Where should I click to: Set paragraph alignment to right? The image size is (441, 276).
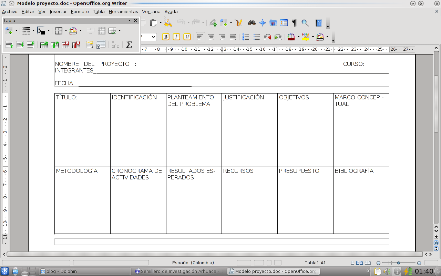pyautogui.click(x=222, y=37)
